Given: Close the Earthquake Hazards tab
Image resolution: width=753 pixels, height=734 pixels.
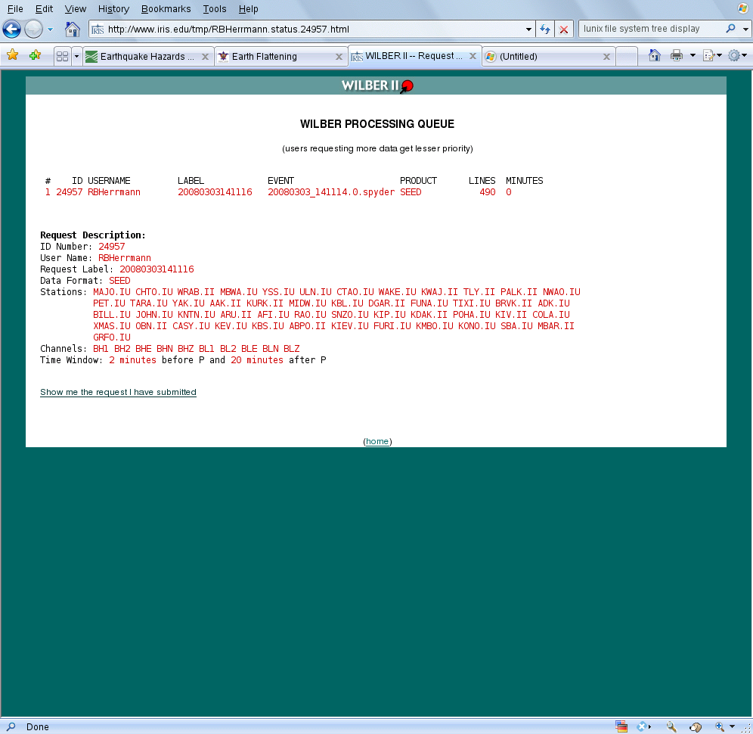Looking at the screenshot, I should (205, 57).
